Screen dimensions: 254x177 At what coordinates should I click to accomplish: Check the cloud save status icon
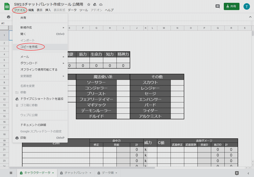point(101,4)
